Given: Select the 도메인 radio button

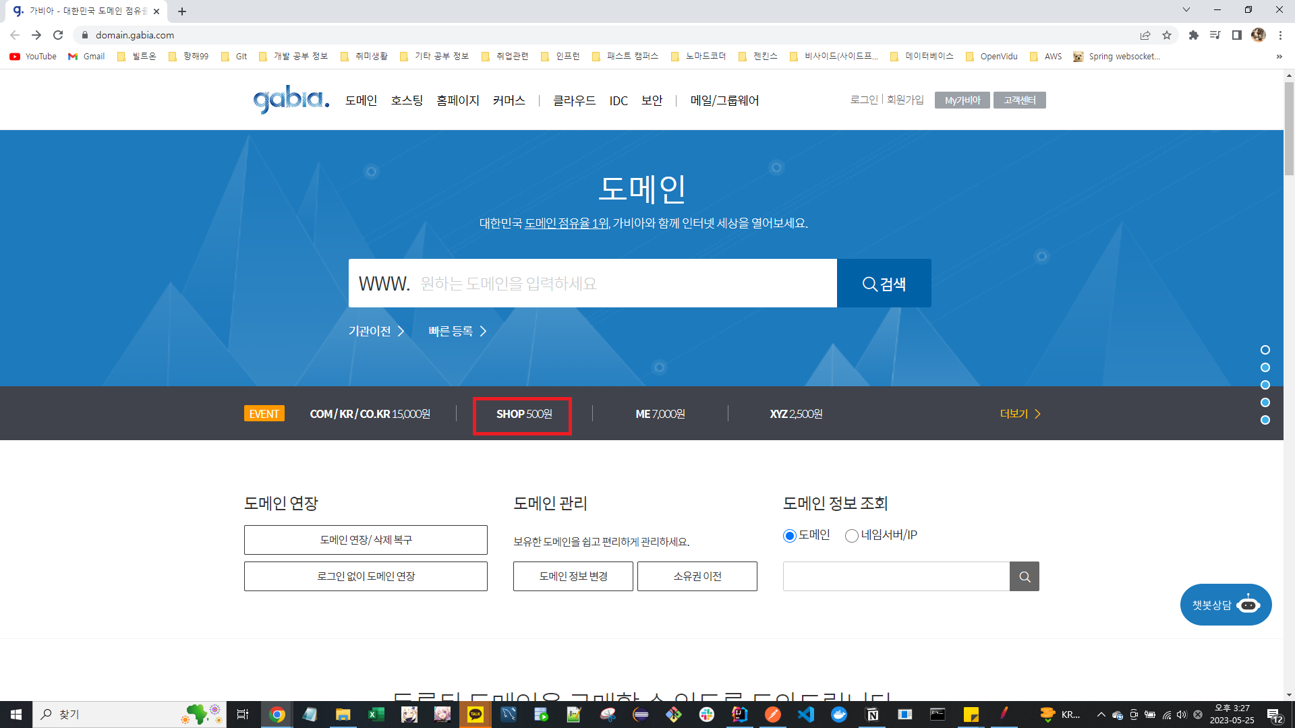Looking at the screenshot, I should click(x=790, y=536).
